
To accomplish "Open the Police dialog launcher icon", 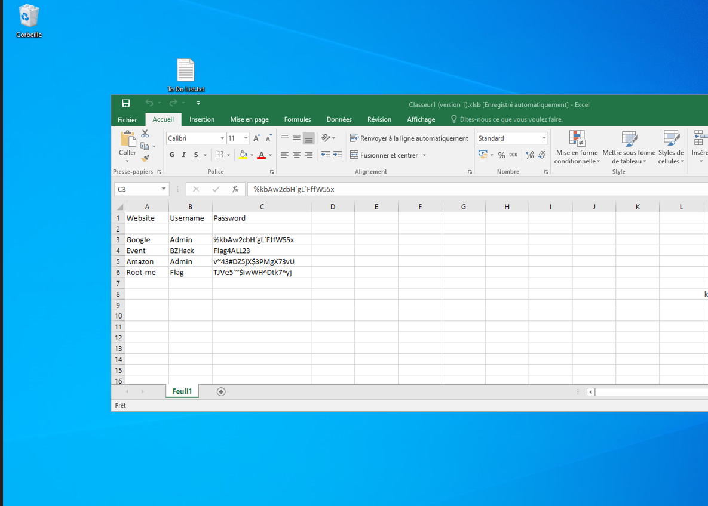I will pos(272,172).
